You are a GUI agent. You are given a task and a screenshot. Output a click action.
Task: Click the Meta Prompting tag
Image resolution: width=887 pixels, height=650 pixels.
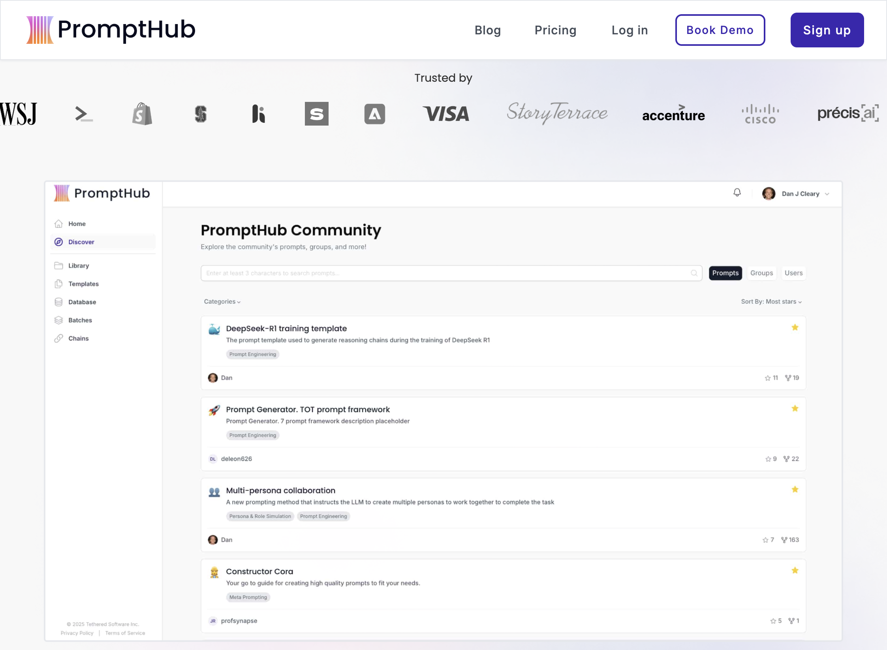point(248,597)
